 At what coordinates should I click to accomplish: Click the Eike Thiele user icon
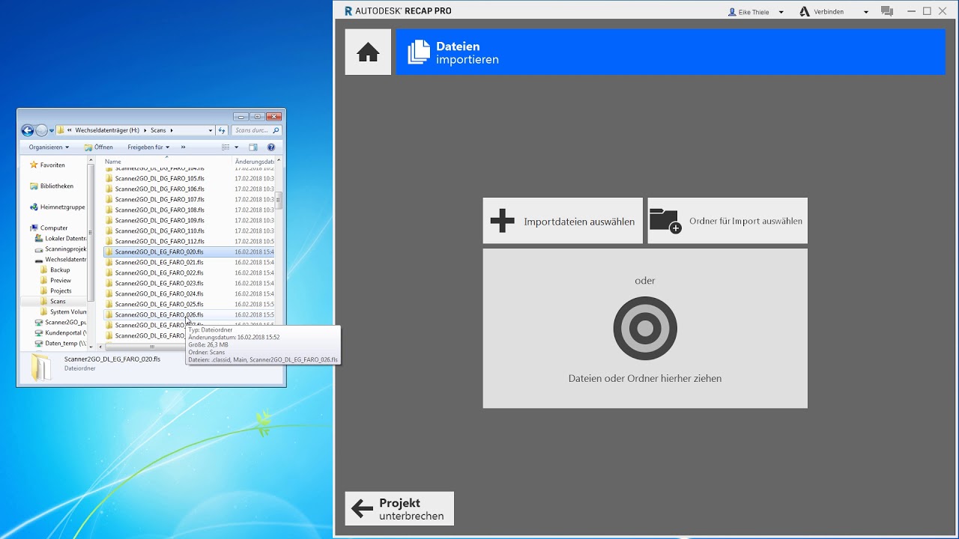coord(732,12)
